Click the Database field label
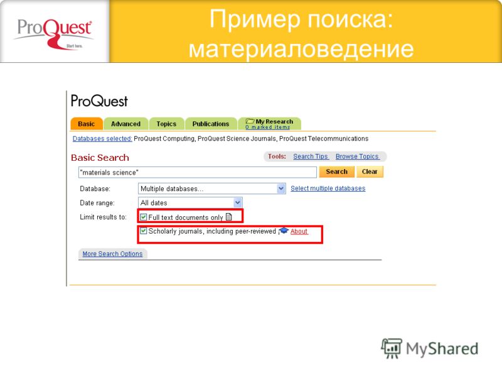Image resolution: width=502 pixels, height=377 pixels. coord(95,188)
